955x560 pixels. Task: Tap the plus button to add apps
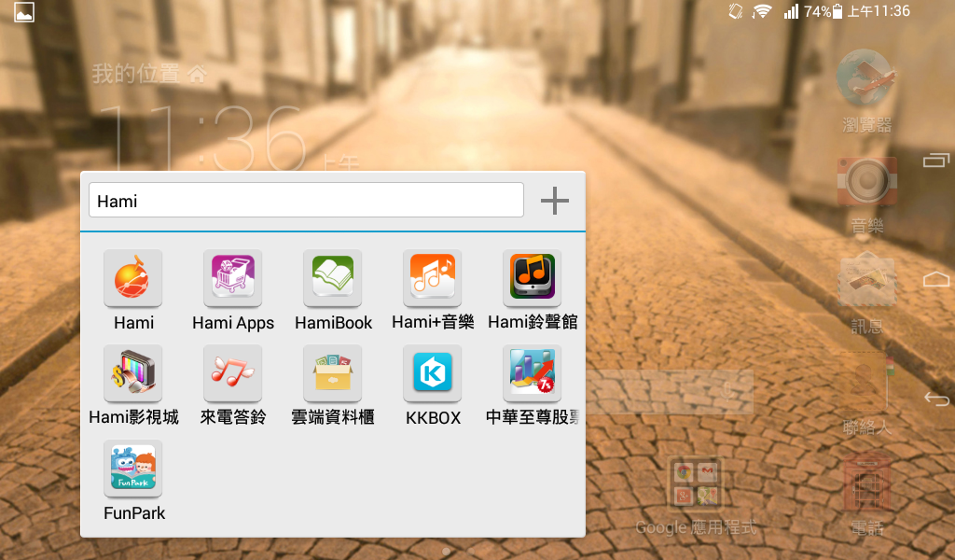(x=555, y=200)
